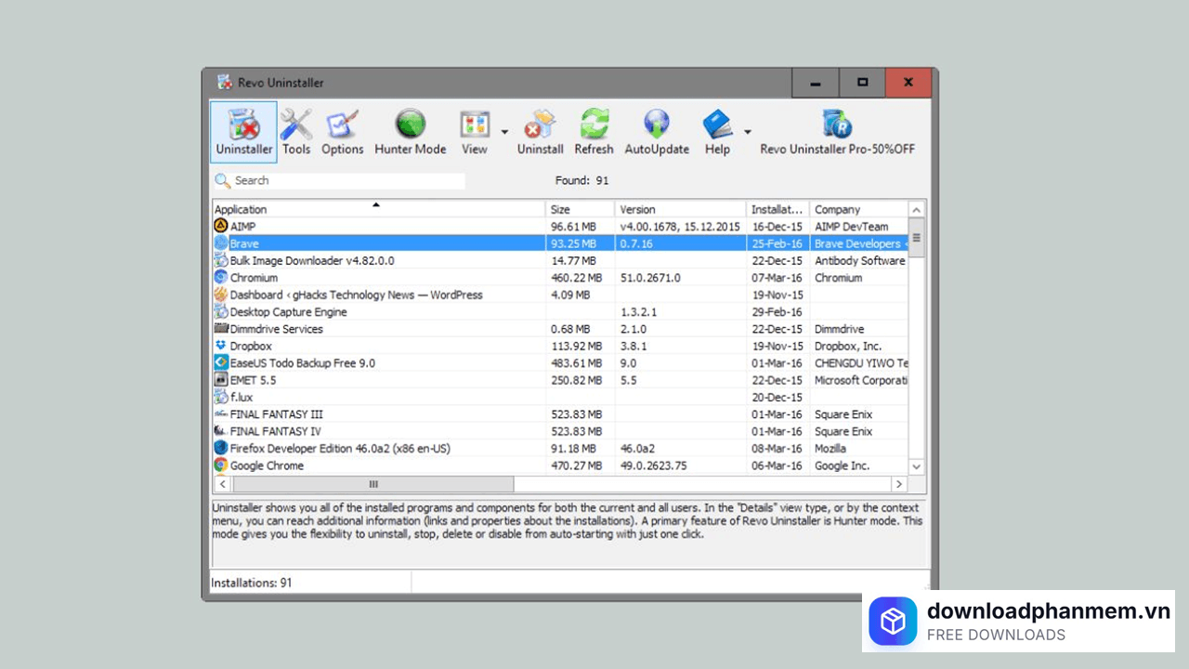This screenshot has width=1189, height=669.
Task: Click the Revo Uninstaller title bar icon
Action: click(224, 82)
